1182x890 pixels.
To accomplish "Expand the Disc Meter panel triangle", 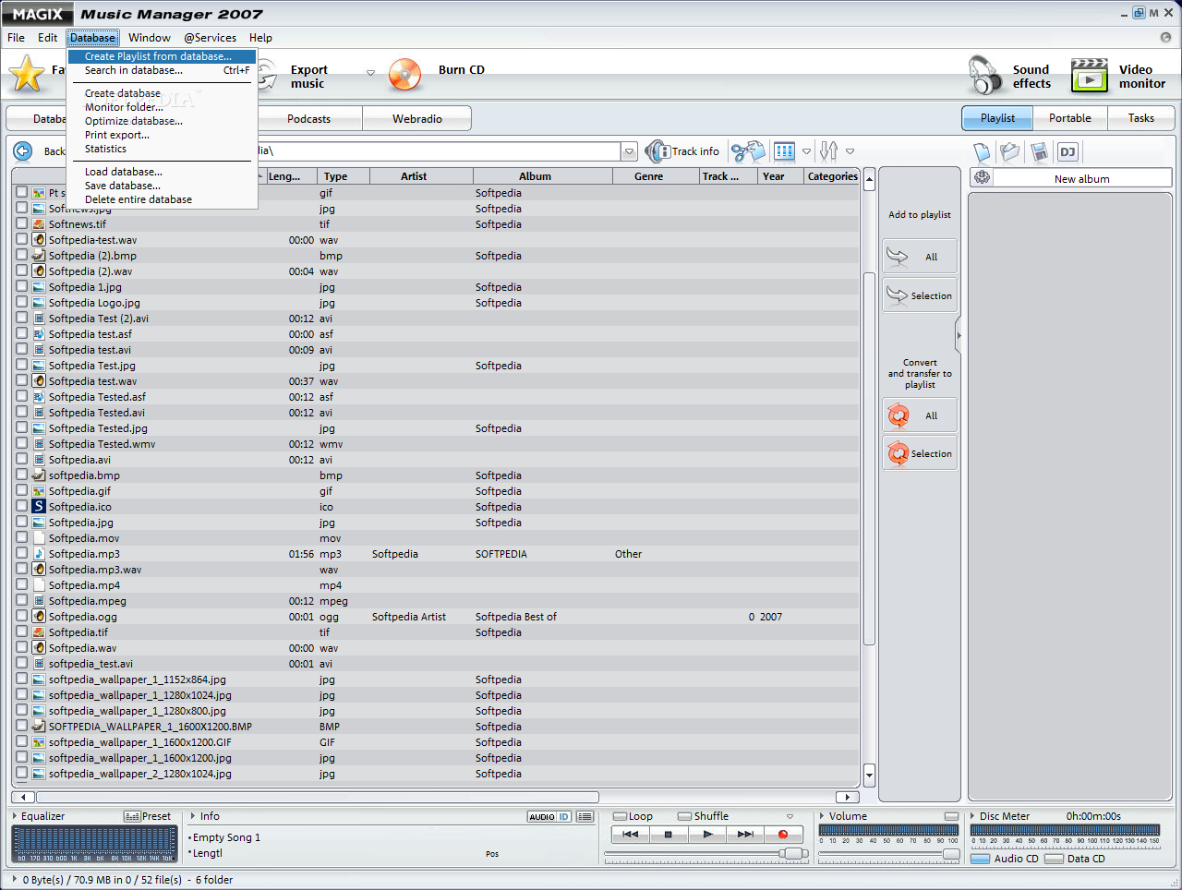I will coord(972,816).
